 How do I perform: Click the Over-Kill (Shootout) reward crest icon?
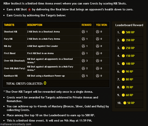point(83,61)
